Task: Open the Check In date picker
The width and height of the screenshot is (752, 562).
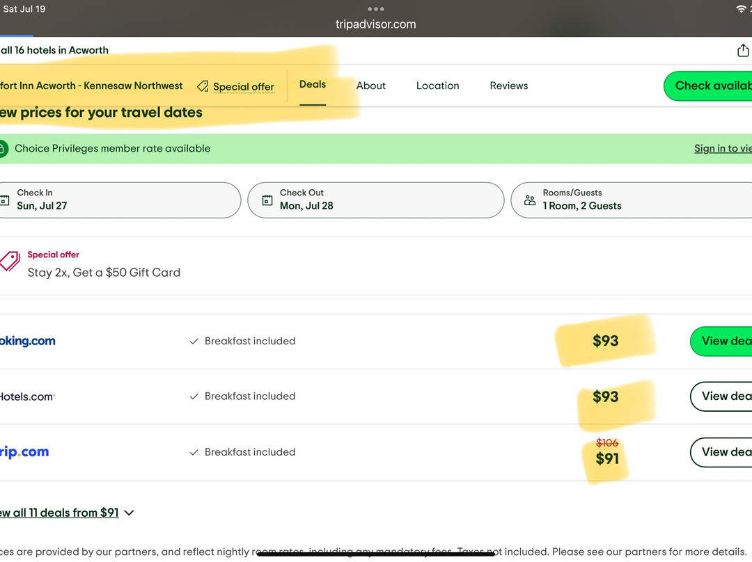Action: pyautogui.click(x=118, y=200)
